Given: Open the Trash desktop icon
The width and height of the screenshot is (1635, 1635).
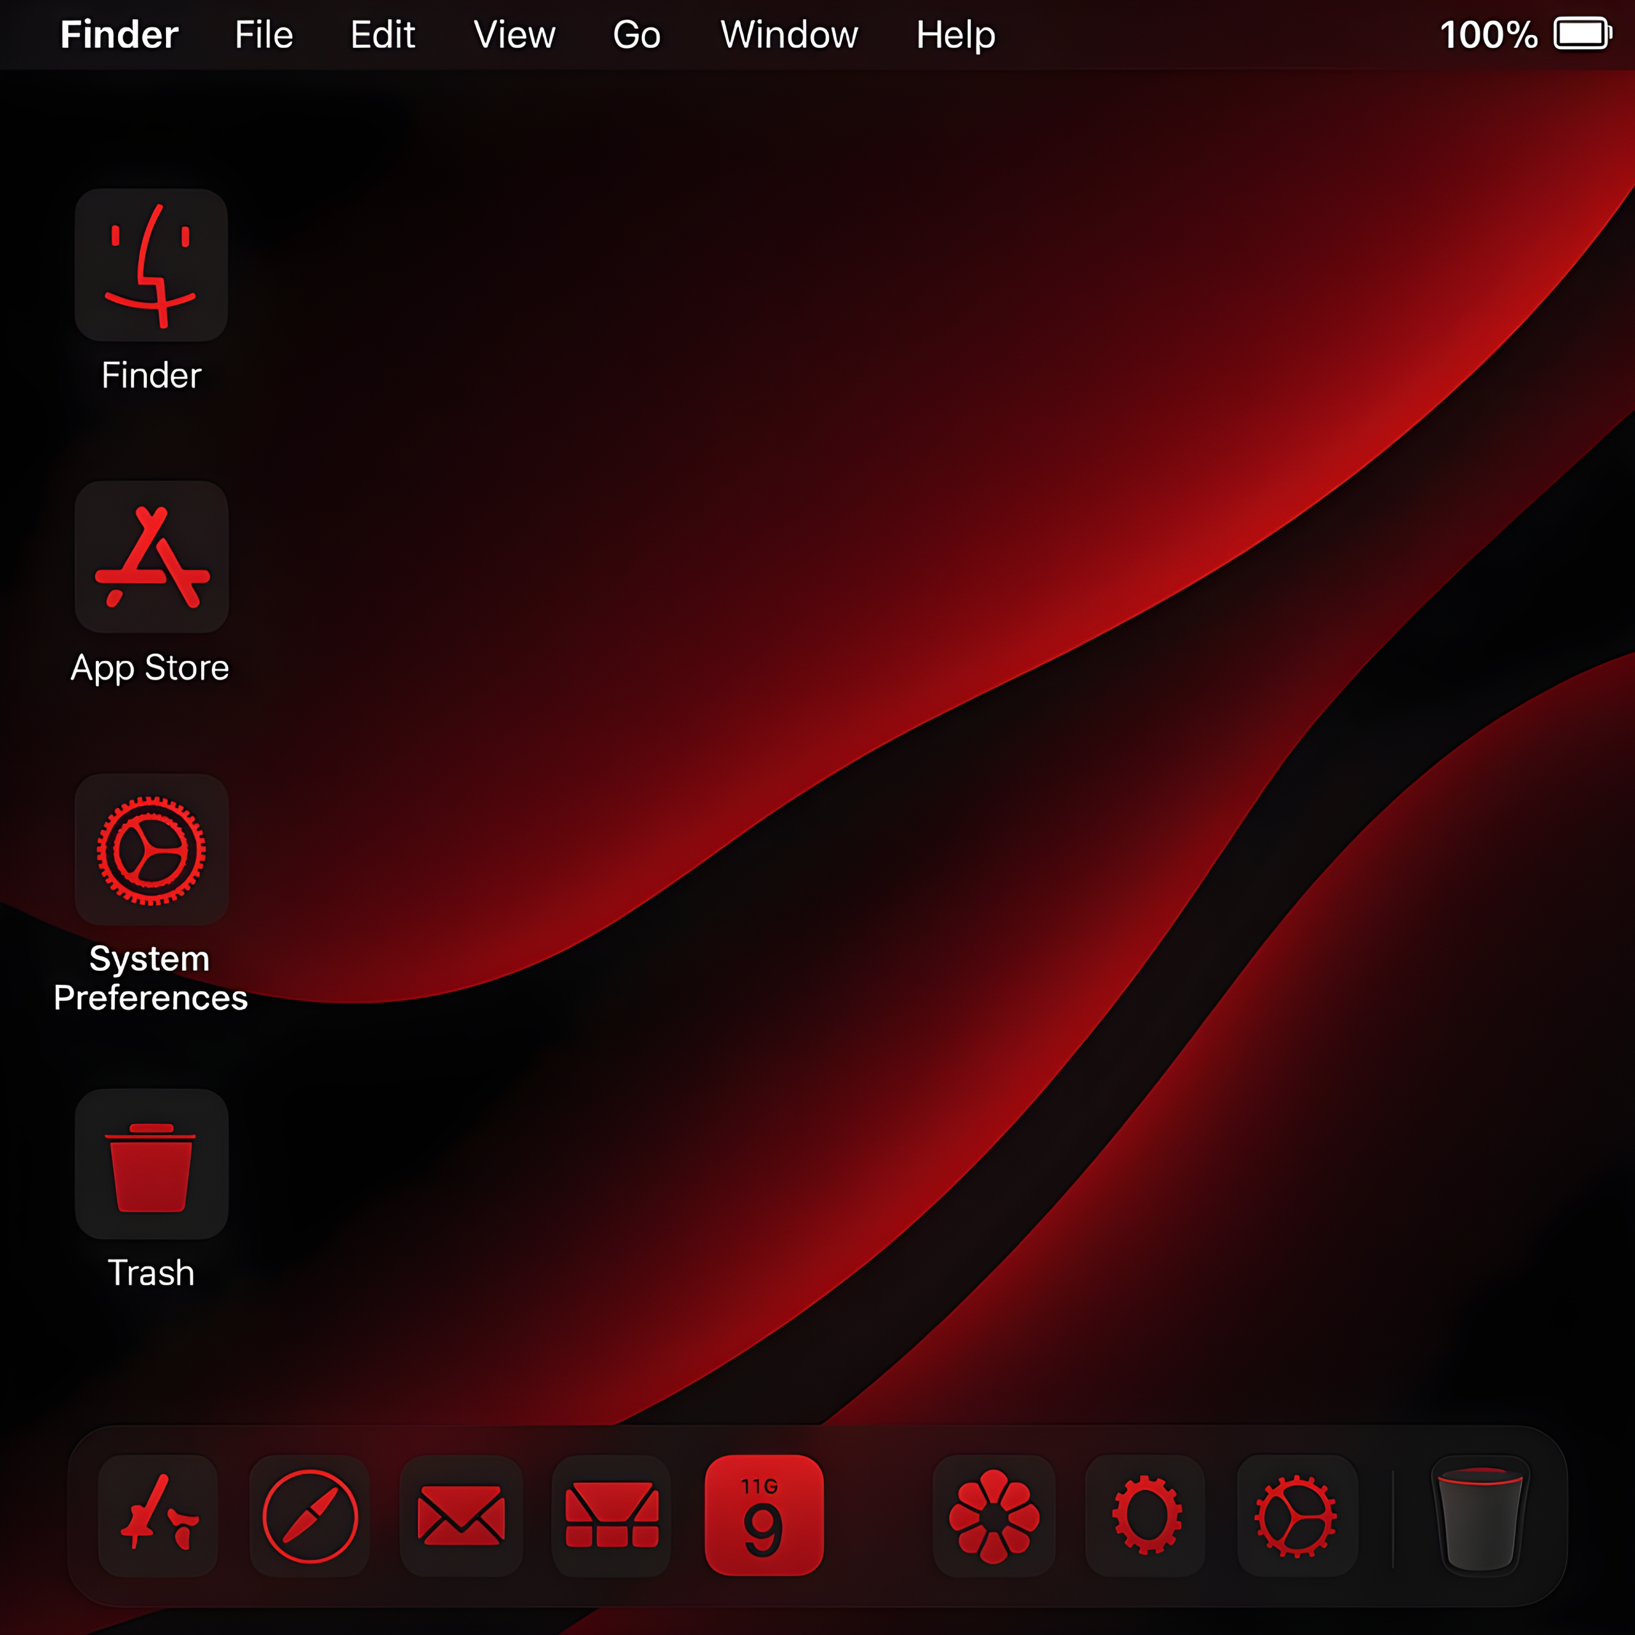Looking at the screenshot, I should click(151, 1164).
